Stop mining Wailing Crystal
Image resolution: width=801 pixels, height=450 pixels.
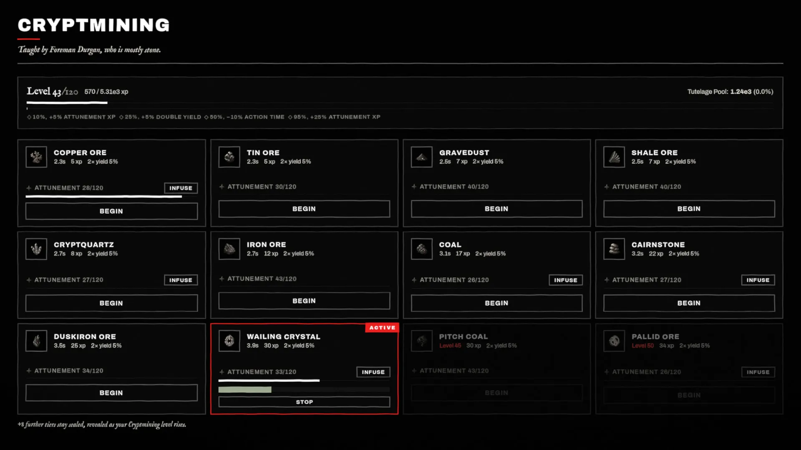304,402
